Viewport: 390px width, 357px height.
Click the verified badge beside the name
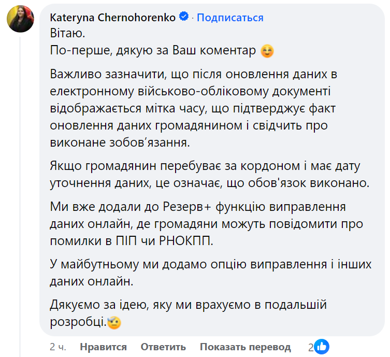(x=183, y=17)
